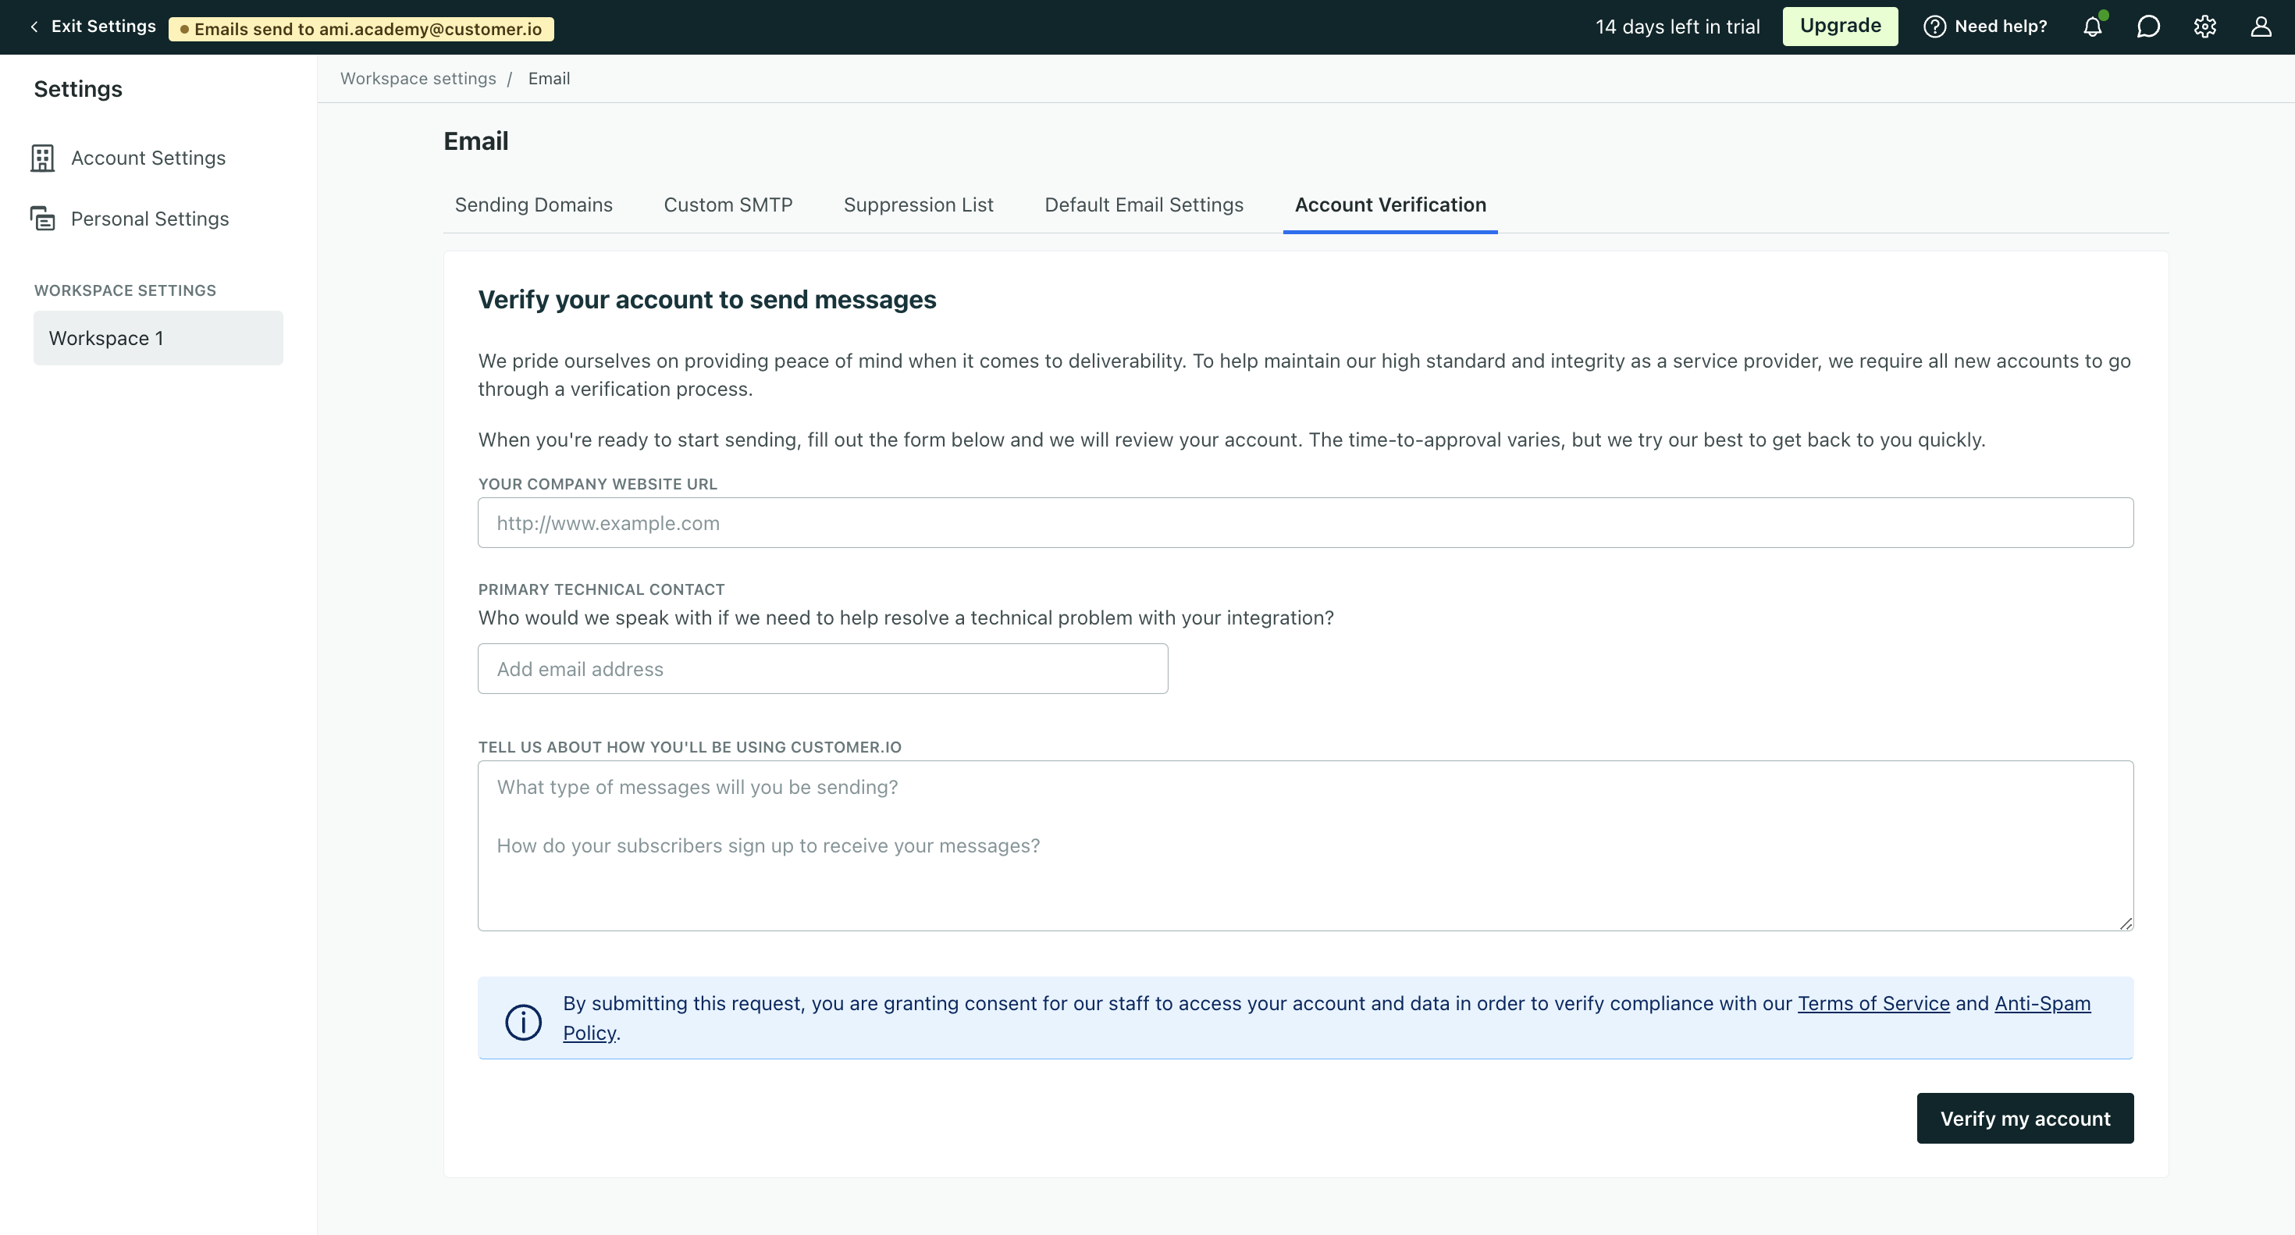2295x1235 pixels.
Task: Click the Workspace settings breadcrumb
Action: (418, 78)
